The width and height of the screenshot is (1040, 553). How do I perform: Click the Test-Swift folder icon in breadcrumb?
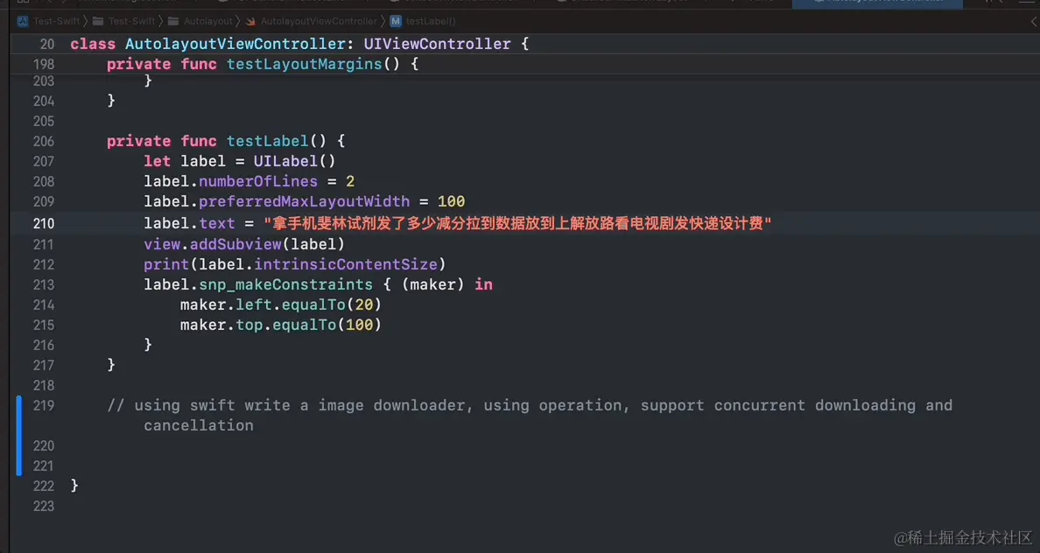(98, 21)
